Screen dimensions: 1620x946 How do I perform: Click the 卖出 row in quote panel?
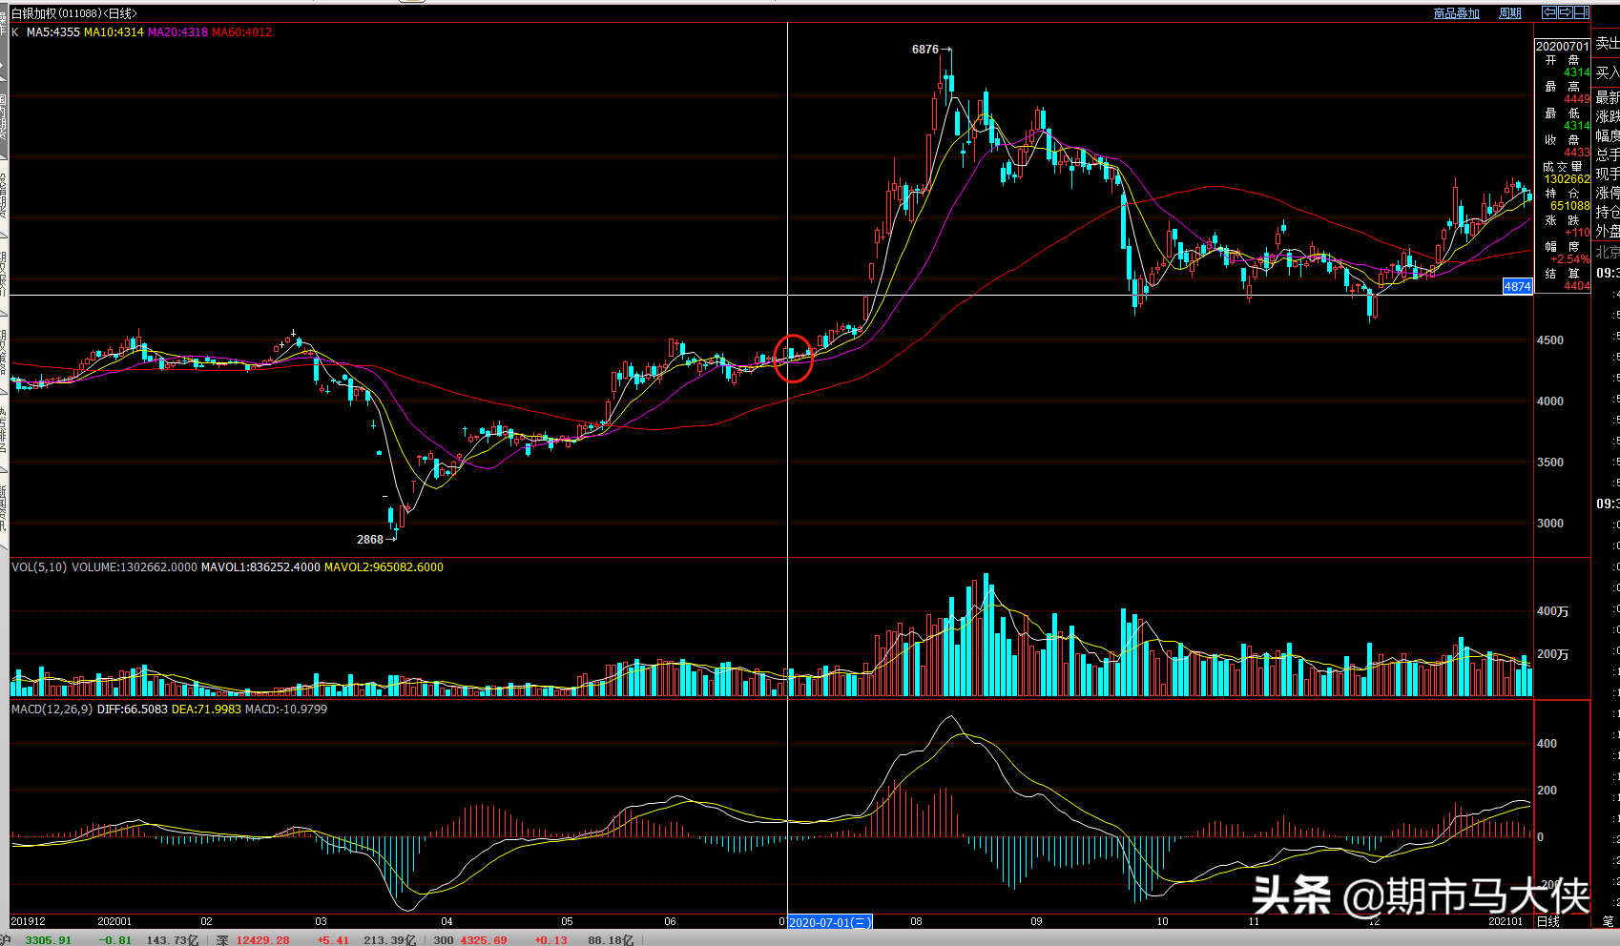tap(1607, 44)
